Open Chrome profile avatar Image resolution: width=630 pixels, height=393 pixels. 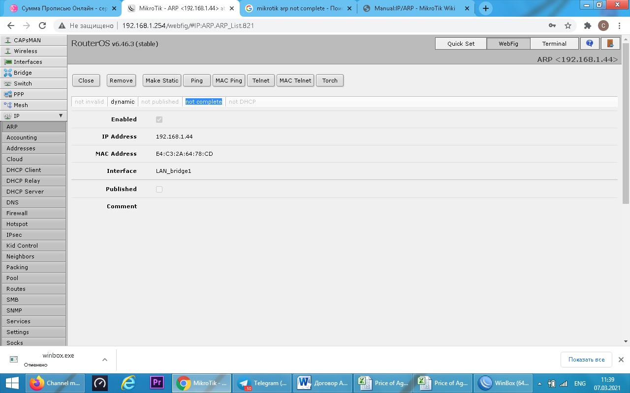click(x=603, y=26)
